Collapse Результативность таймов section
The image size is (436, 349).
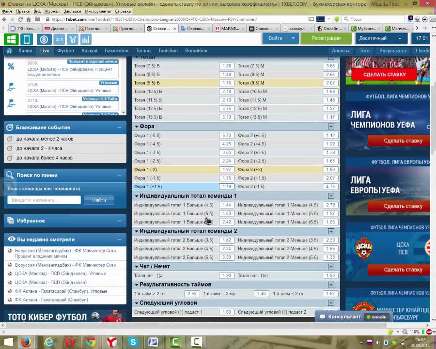[x=137, y=285]
